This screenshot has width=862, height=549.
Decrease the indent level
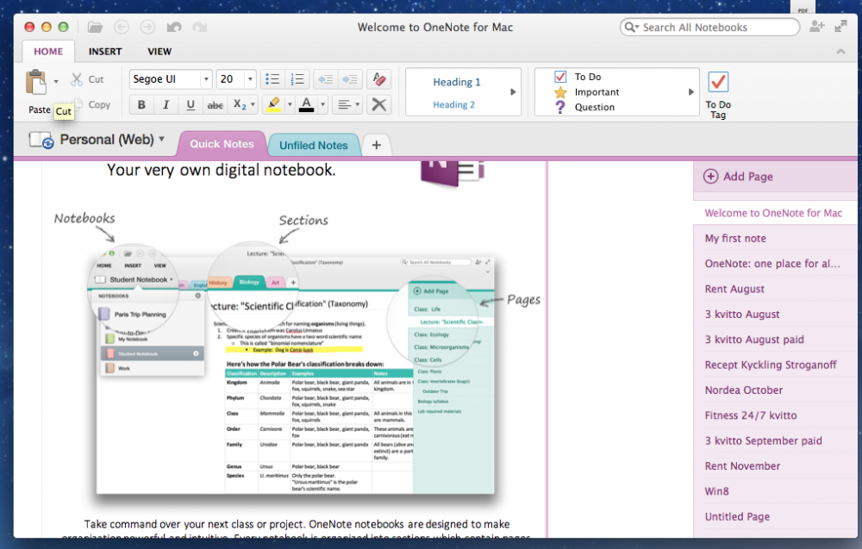click(326, 79)
